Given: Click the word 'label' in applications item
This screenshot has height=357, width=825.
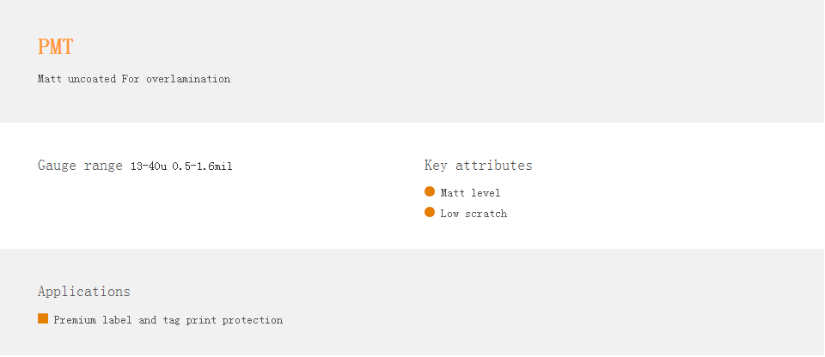Looking at the screenshot, I should pyautogui.click(x=118, y=320).
